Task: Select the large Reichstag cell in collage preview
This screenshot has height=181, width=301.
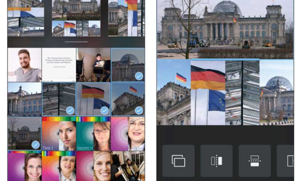Action: (225, 29)
